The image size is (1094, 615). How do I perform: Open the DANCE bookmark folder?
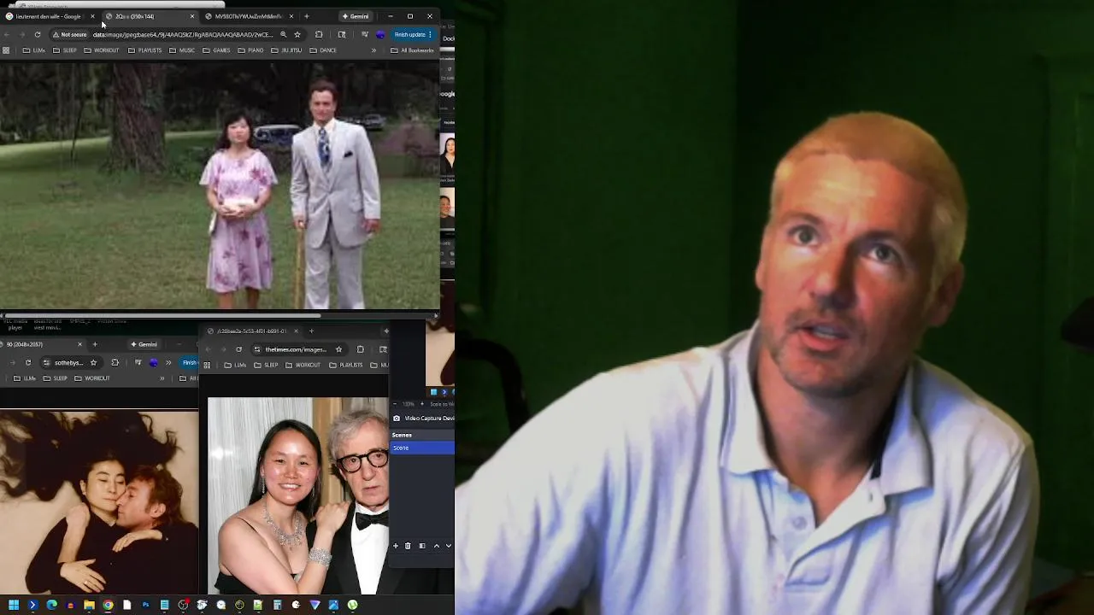coord(323,50)
